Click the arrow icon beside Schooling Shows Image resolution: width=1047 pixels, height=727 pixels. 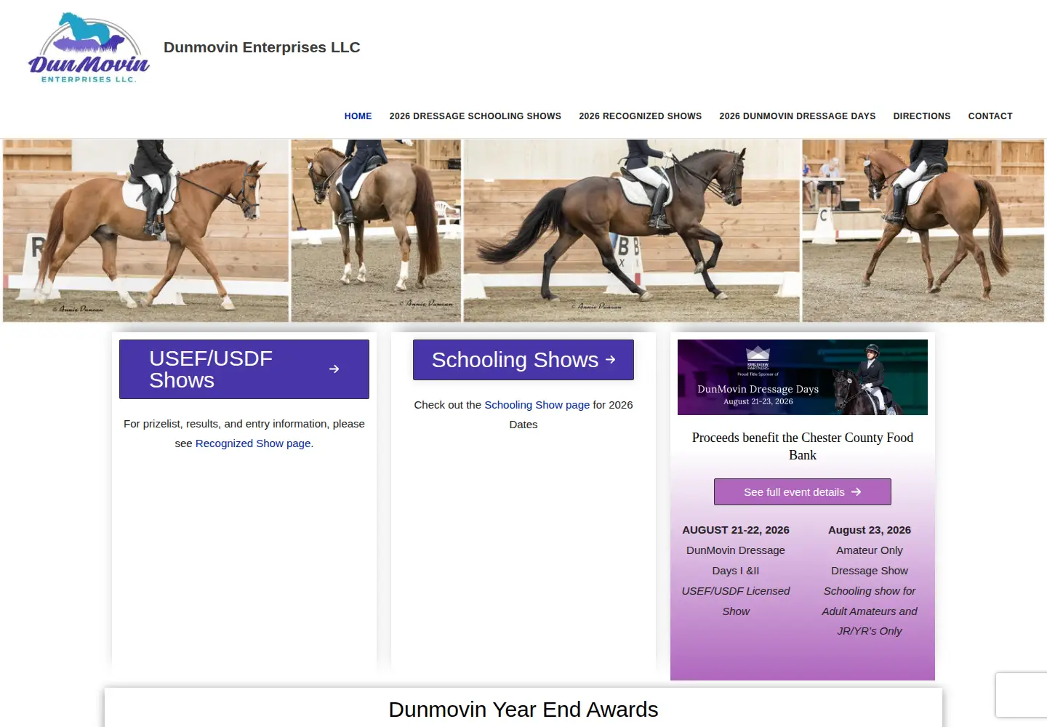pyautogui.click(x=611, y=359)
